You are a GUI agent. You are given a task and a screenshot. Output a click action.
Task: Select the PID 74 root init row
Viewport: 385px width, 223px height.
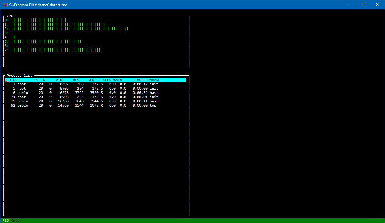tap(95, 97)
